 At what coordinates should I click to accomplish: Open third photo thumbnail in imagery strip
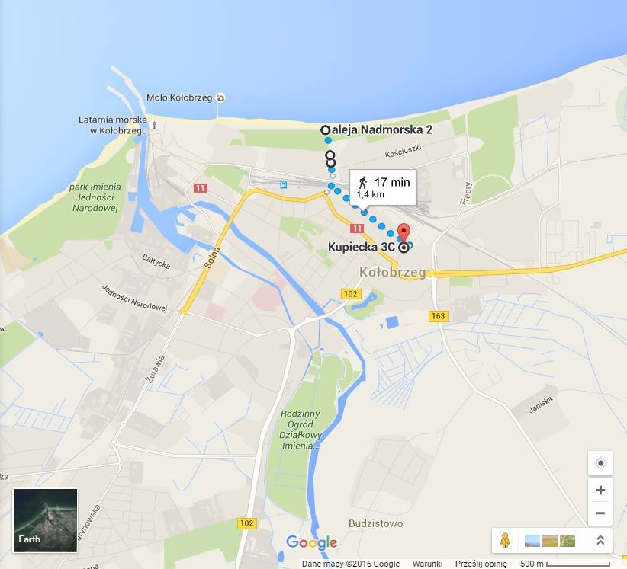(568, 541)
